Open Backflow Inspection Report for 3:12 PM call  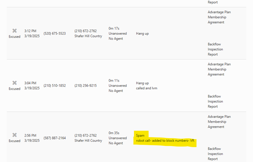(216, 49)
